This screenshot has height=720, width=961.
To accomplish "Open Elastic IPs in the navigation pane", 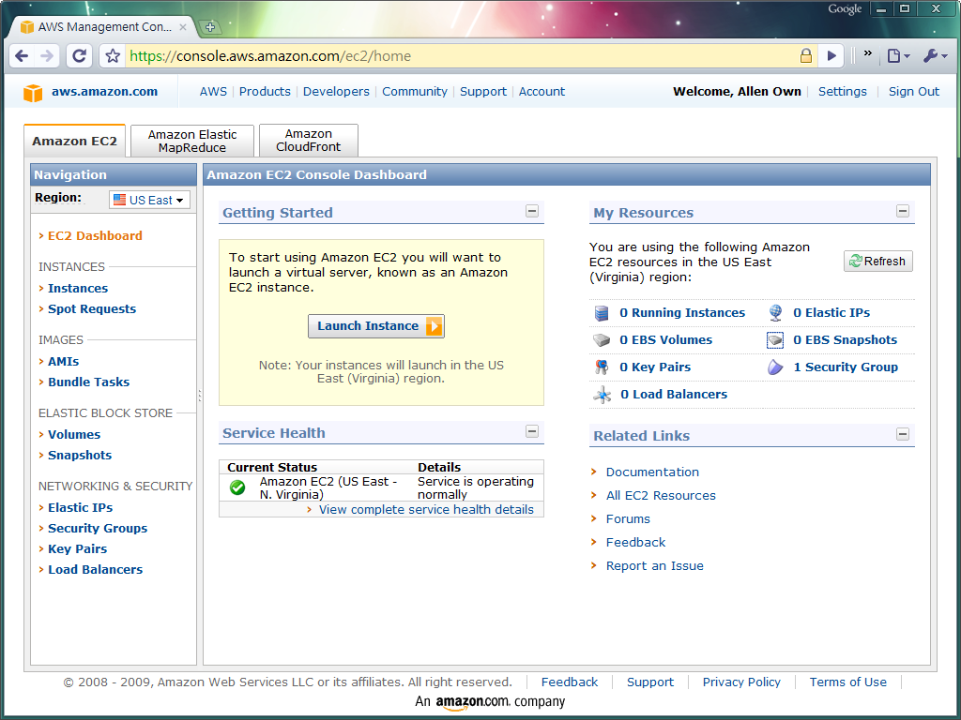I will tap(81, 508).
